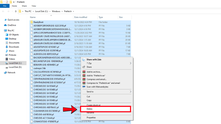The image size is (221, 124).
Task: Select Scan with Malwarebytes icon entry
Action: pos(84,87)
